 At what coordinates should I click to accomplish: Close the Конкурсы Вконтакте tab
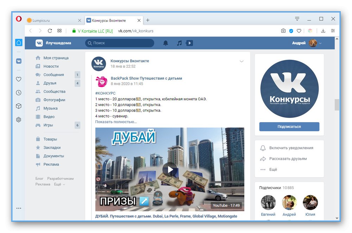point(139,20)
